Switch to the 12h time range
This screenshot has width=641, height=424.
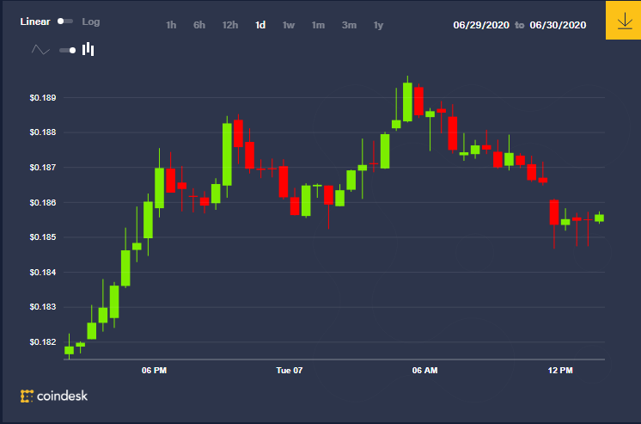(230, 25)
